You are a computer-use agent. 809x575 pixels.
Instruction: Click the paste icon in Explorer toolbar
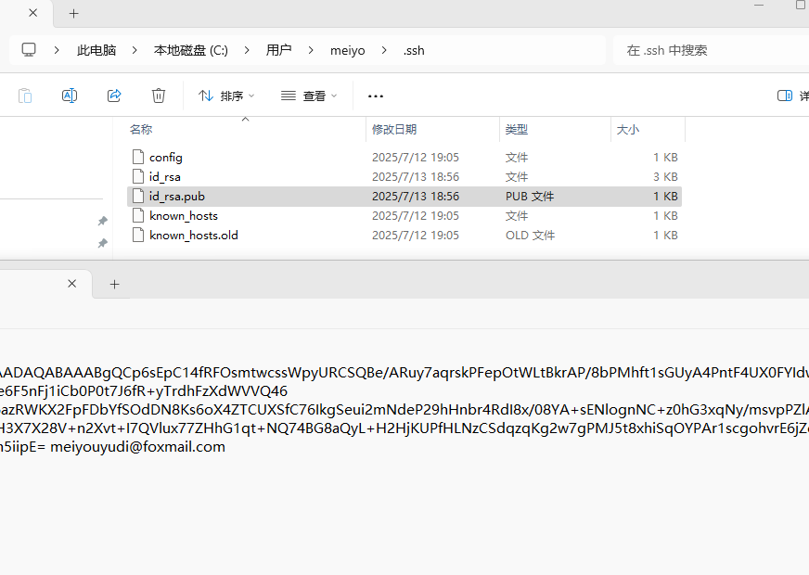(x=25, y=96)
